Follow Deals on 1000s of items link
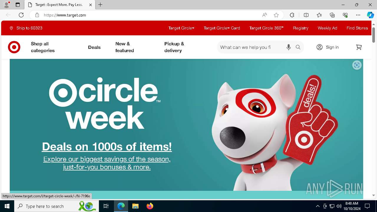The image size is (377, 212). tap(107, 147)
